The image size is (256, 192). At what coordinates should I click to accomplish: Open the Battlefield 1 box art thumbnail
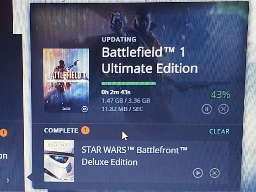pyautogui.click(x=66, y=80)
